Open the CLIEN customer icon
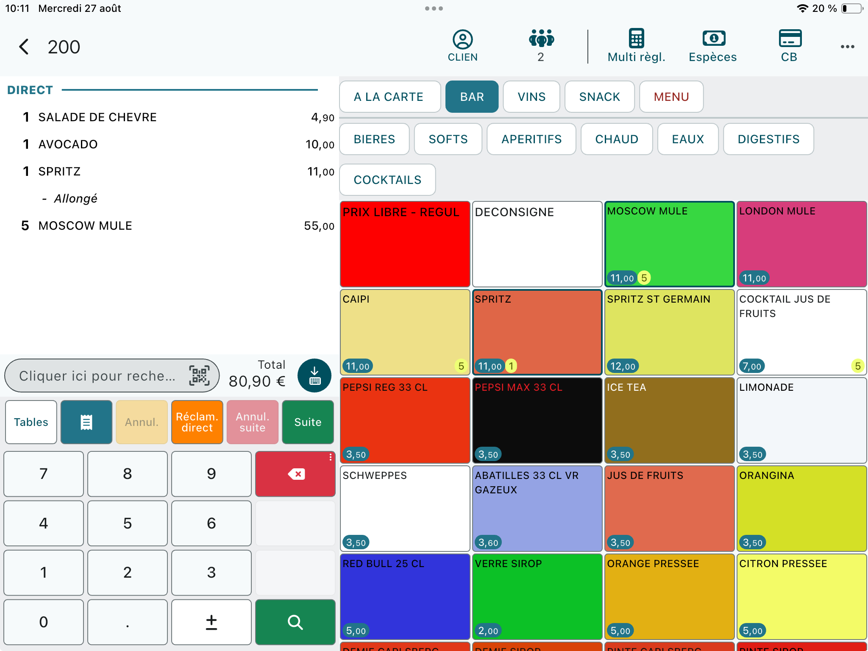This screenshot has height=651, width=868. (x=462, y=46)
